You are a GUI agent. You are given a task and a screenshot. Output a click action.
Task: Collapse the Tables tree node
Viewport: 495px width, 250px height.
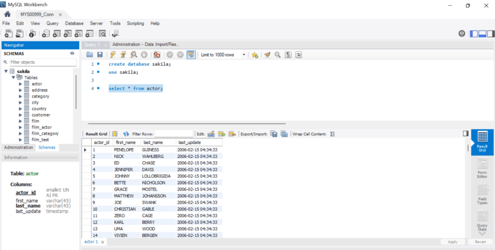13,77
